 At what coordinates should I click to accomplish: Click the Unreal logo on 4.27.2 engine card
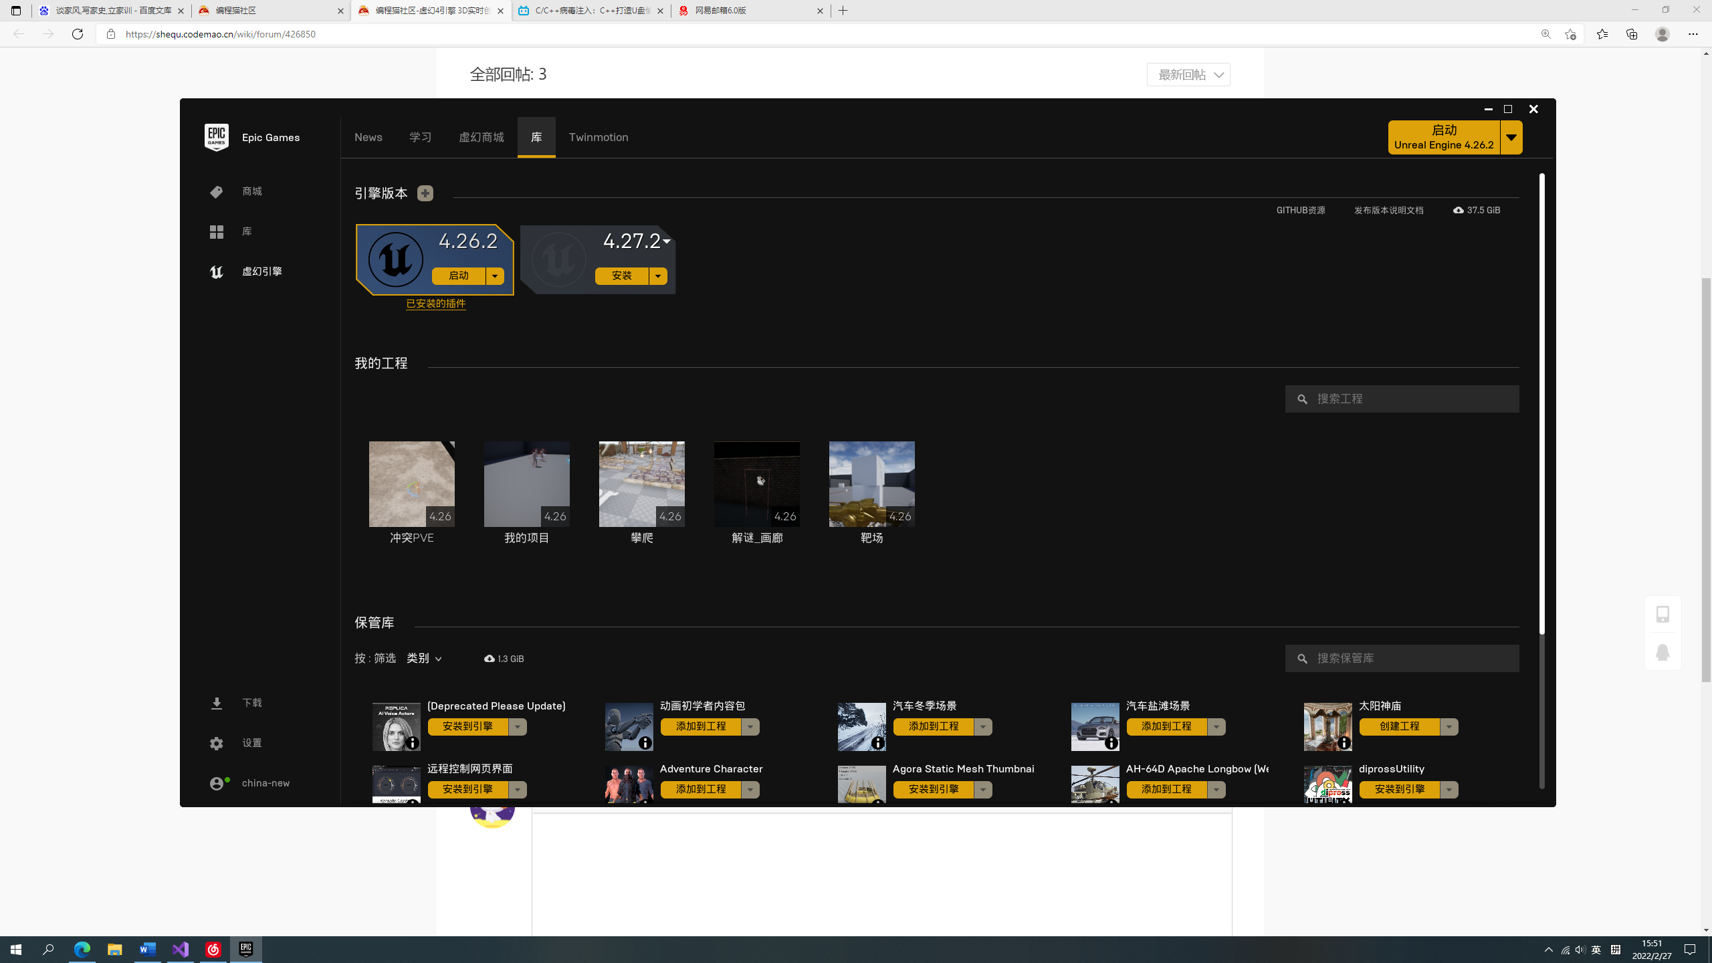(x=559, y=259)
